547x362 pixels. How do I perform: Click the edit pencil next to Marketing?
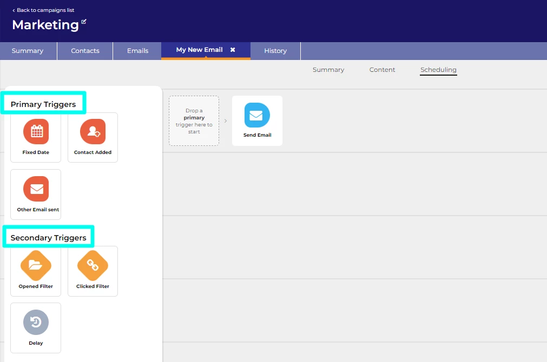coord(84,22)
